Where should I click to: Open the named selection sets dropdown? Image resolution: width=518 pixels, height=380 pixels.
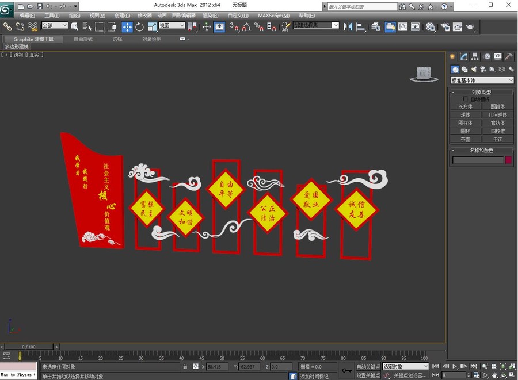click(x=316, y=25)
